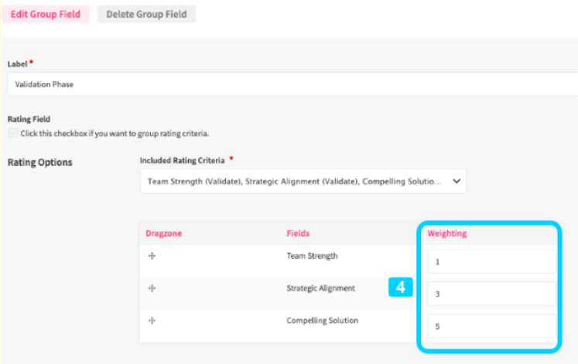This screenshot has width=578, height=364.
Task: Click the group rating criteria checkbox description text
Action: click(115, 133)
